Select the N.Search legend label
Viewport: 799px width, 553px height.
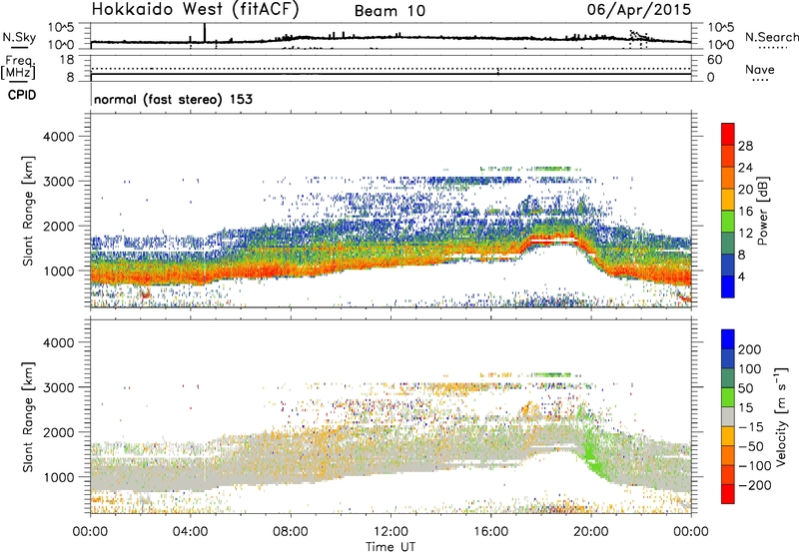771,37
